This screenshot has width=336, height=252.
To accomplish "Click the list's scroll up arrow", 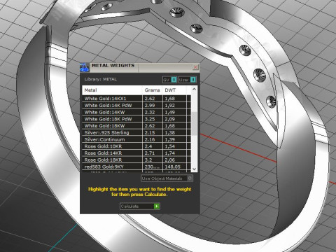I will 194,89.
